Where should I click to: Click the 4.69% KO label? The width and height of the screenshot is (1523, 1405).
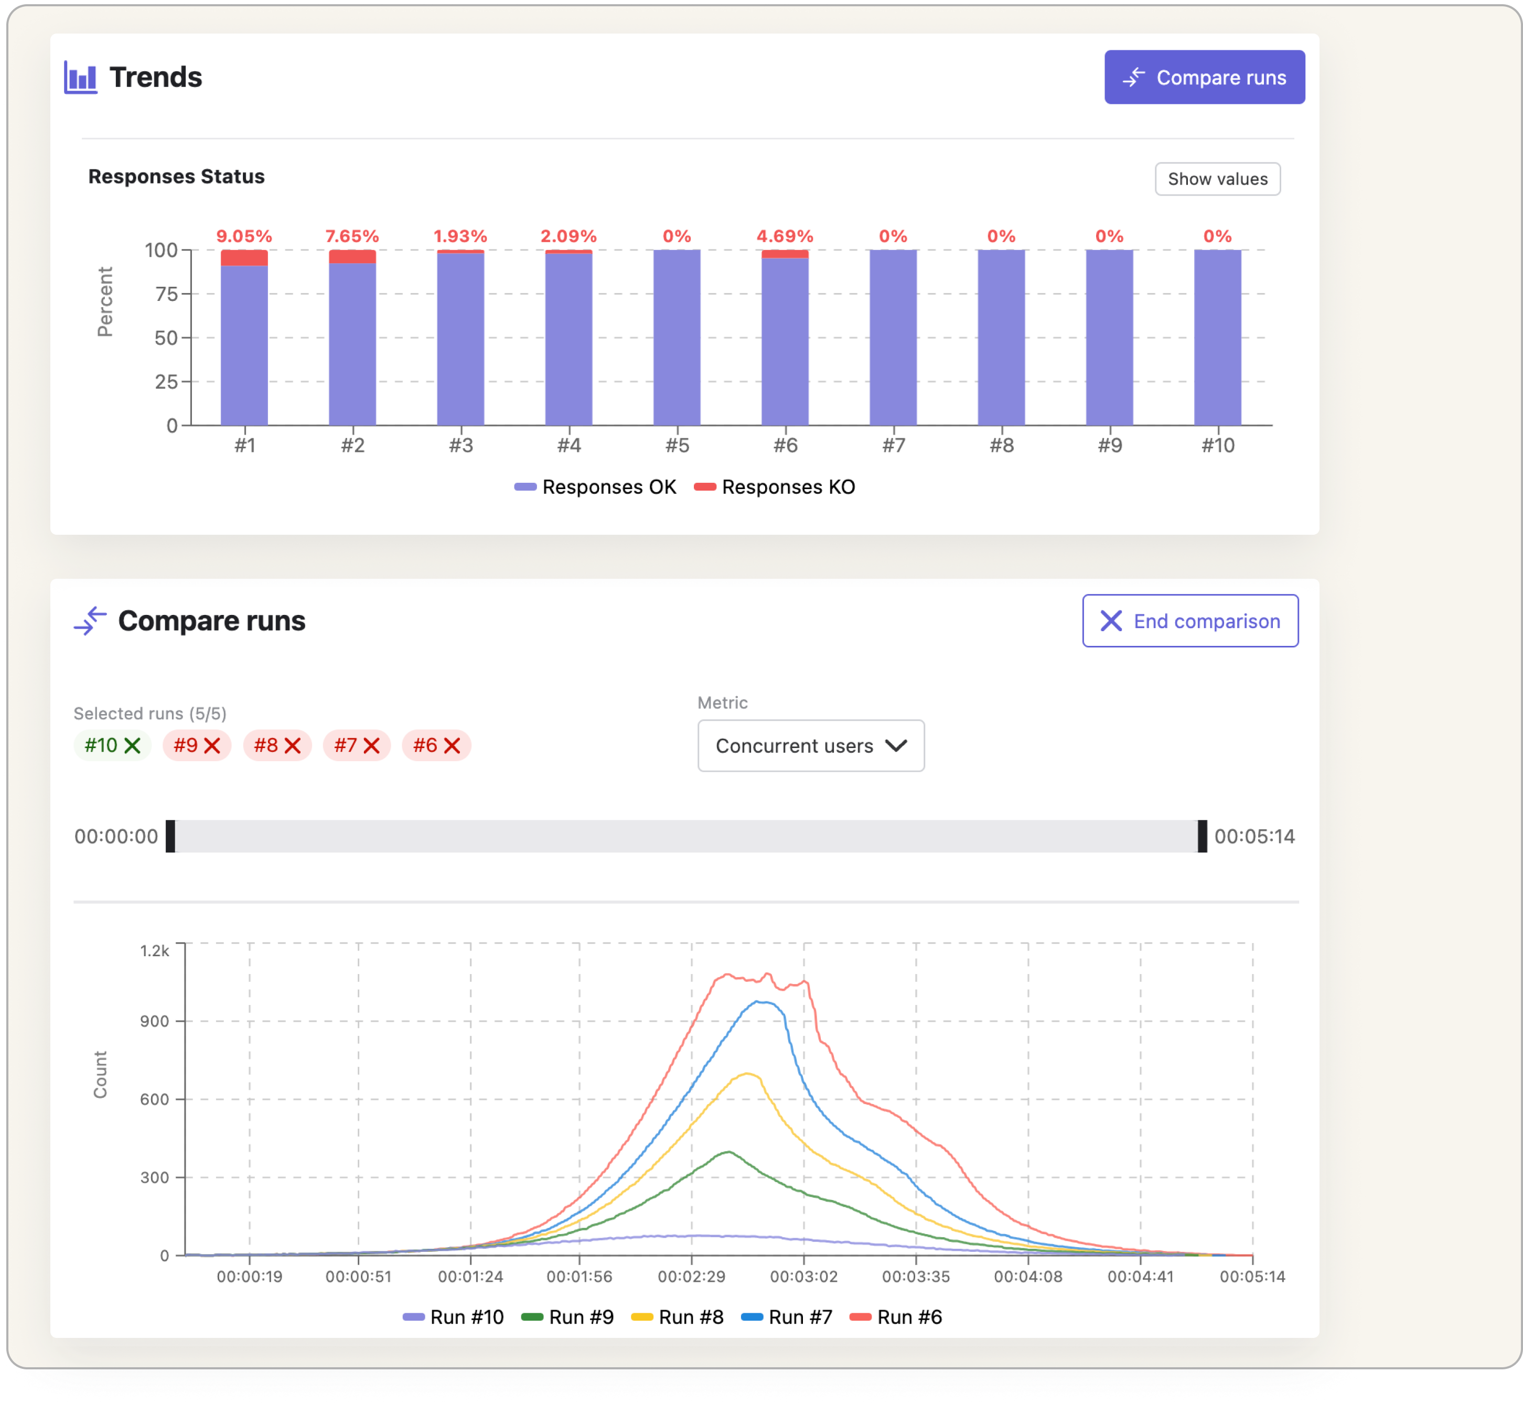pos(785,236)
